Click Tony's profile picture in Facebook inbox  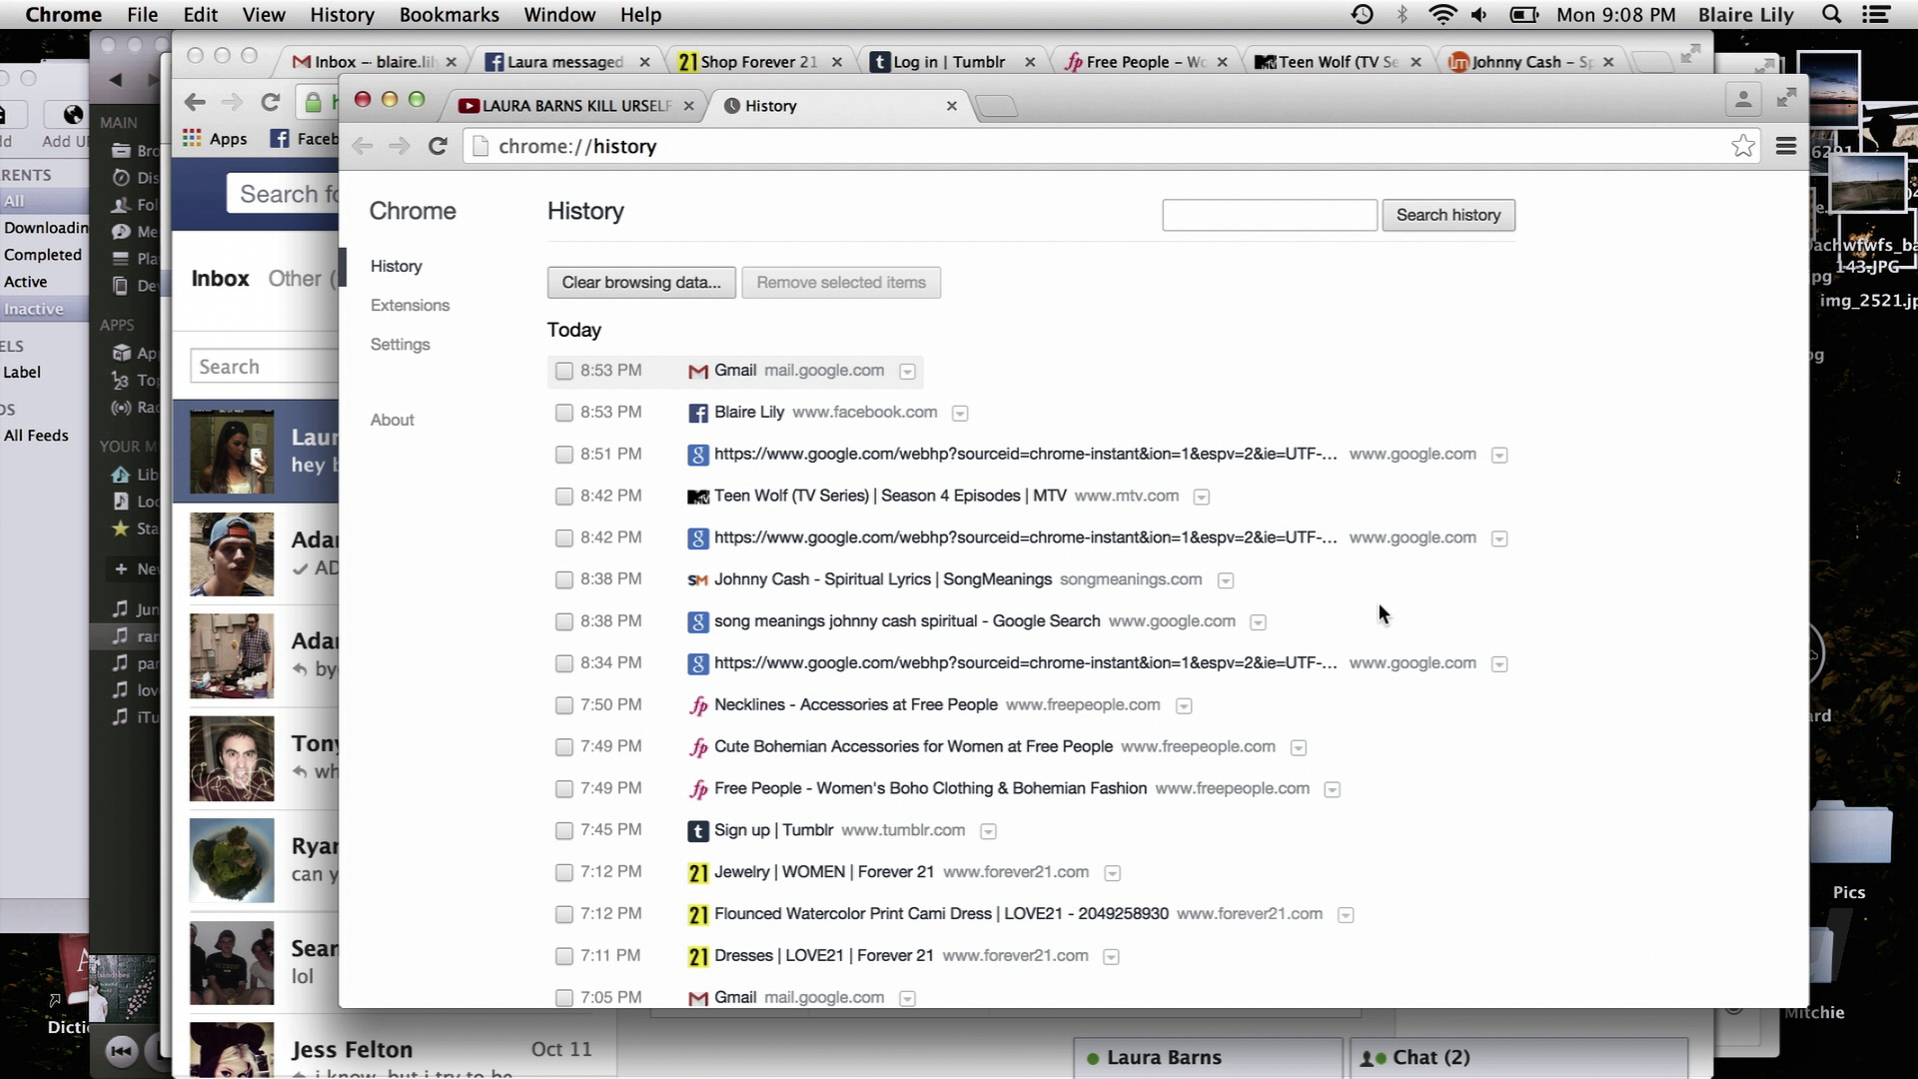(x=232, y=758)
